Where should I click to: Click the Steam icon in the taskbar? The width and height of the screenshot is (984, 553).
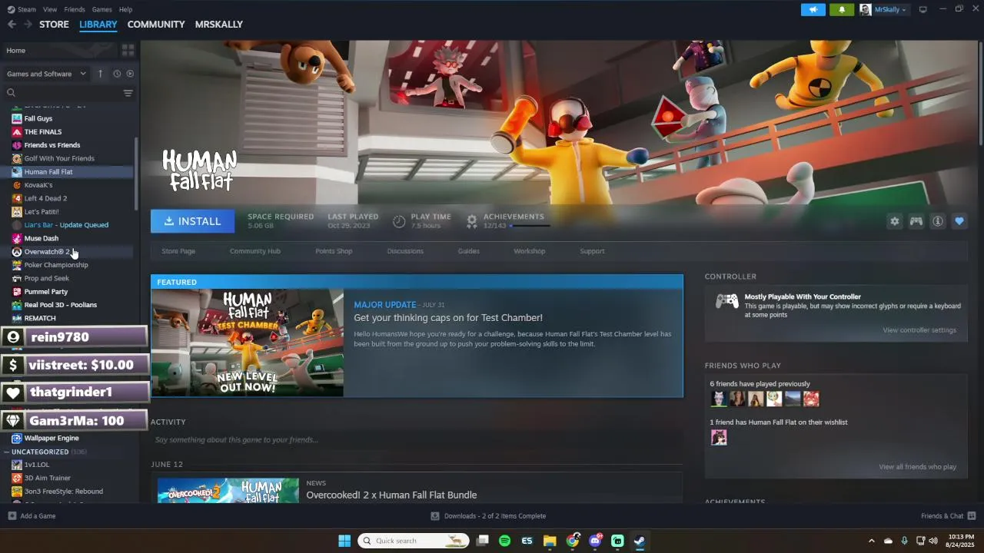tap(640, 541)
